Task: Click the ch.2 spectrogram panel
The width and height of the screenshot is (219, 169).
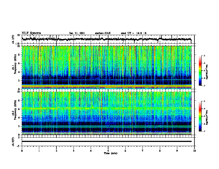Action: pyautogui.click(x=106, y=113)
